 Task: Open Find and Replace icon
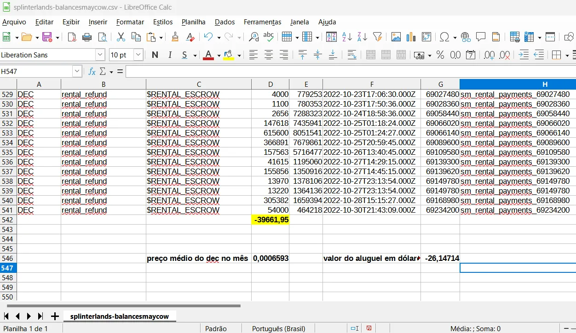coord(253,37)
